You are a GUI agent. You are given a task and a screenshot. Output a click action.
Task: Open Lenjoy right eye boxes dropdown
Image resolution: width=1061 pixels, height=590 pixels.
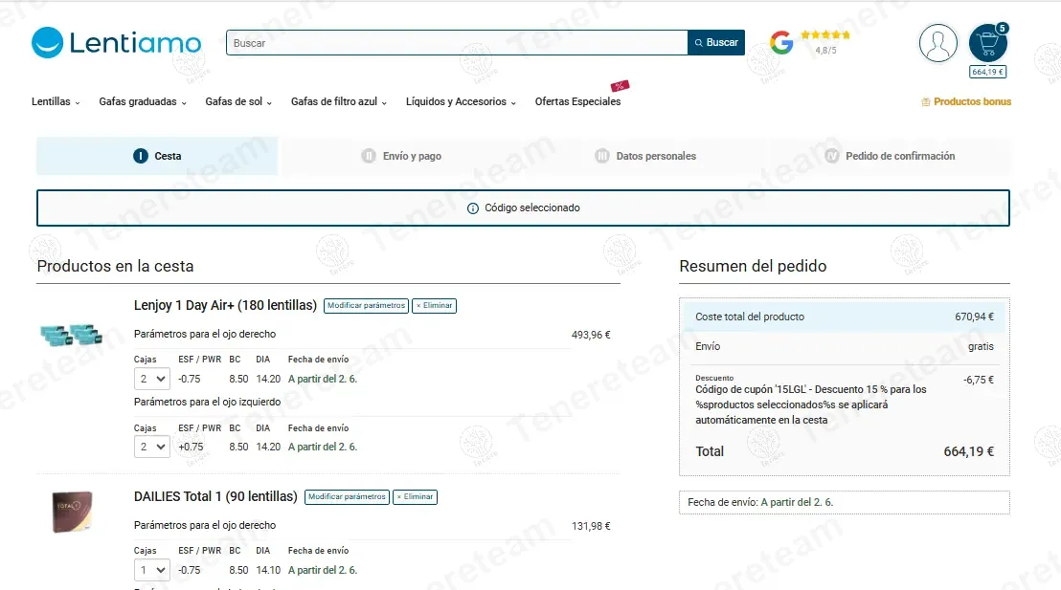[x=151, y=379]
